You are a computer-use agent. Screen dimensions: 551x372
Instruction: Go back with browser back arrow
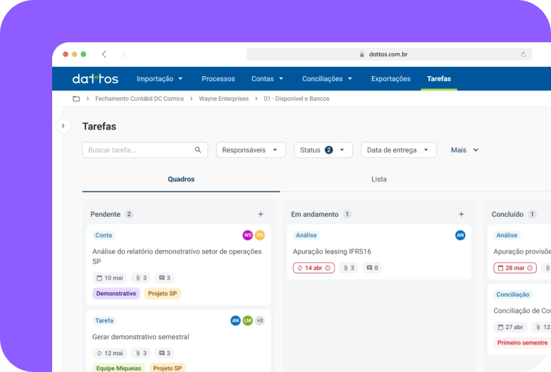[104, 54]
